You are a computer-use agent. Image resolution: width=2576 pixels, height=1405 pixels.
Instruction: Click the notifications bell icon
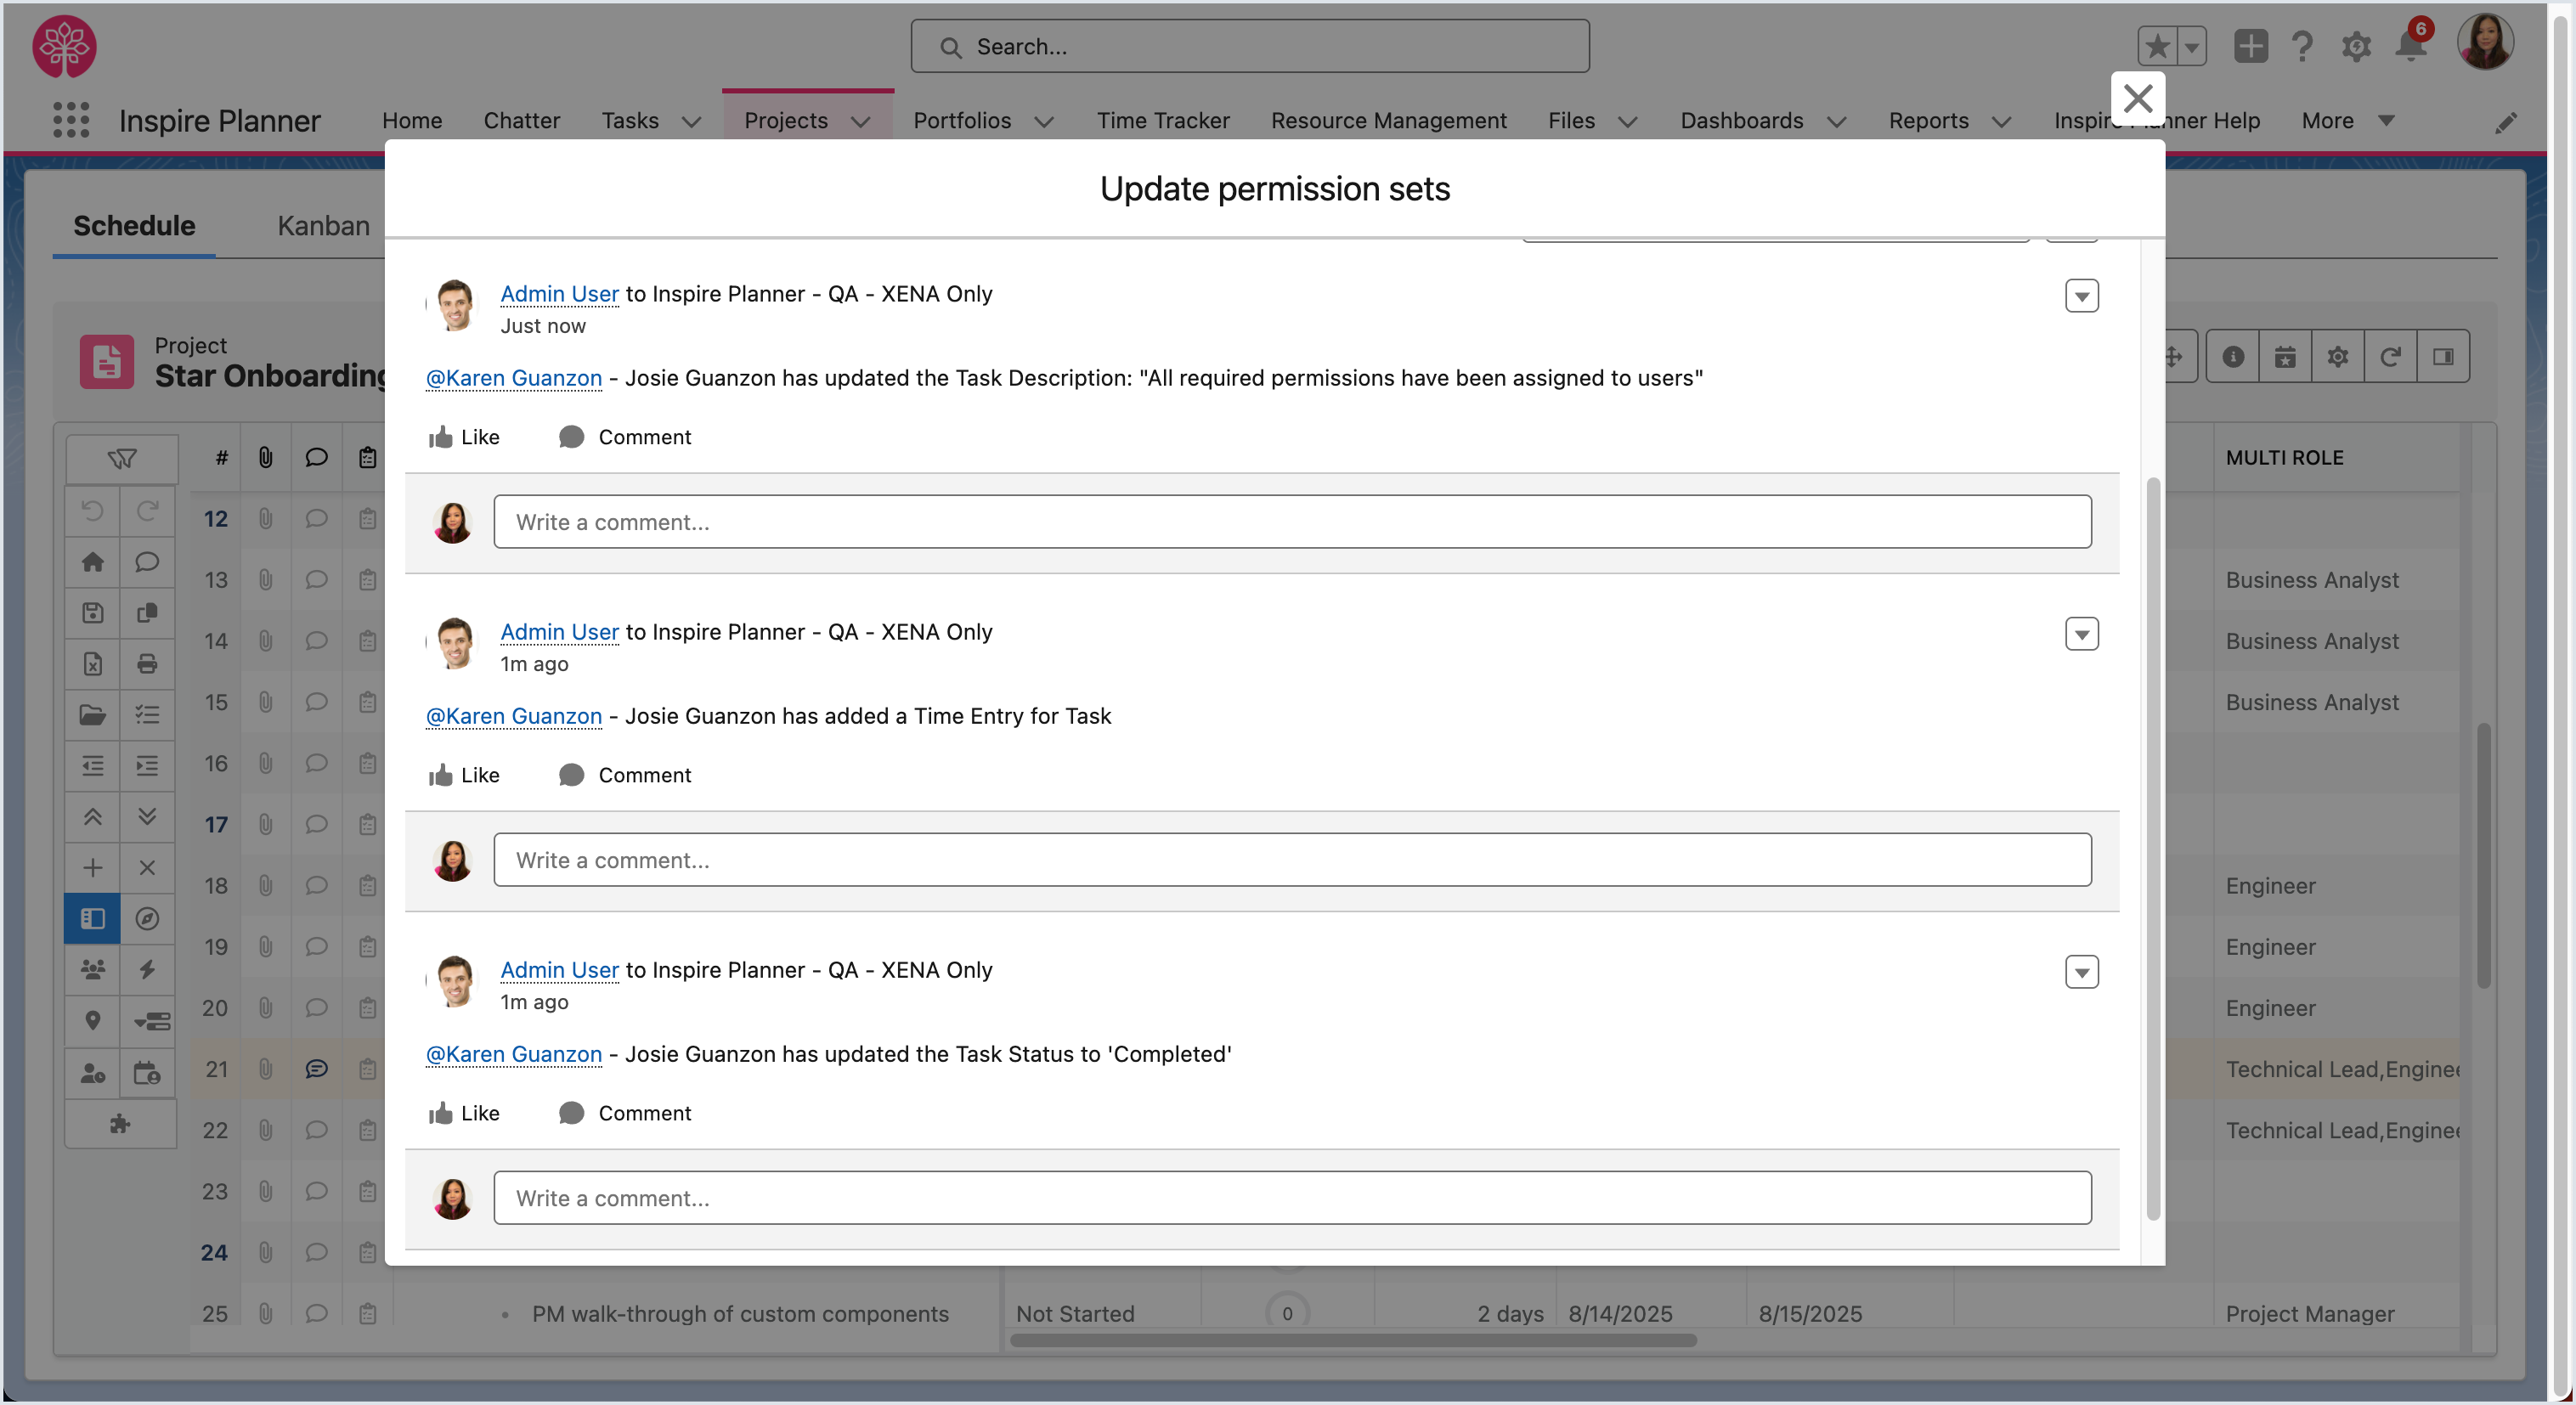pos(2411,46)
